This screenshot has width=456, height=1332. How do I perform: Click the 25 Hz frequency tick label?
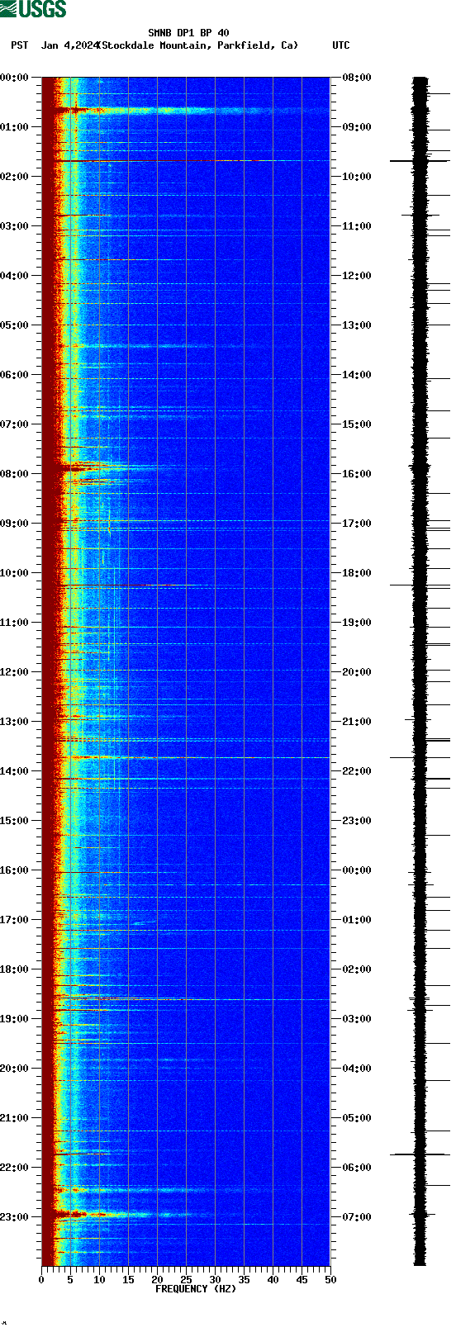click(186, 1280)
